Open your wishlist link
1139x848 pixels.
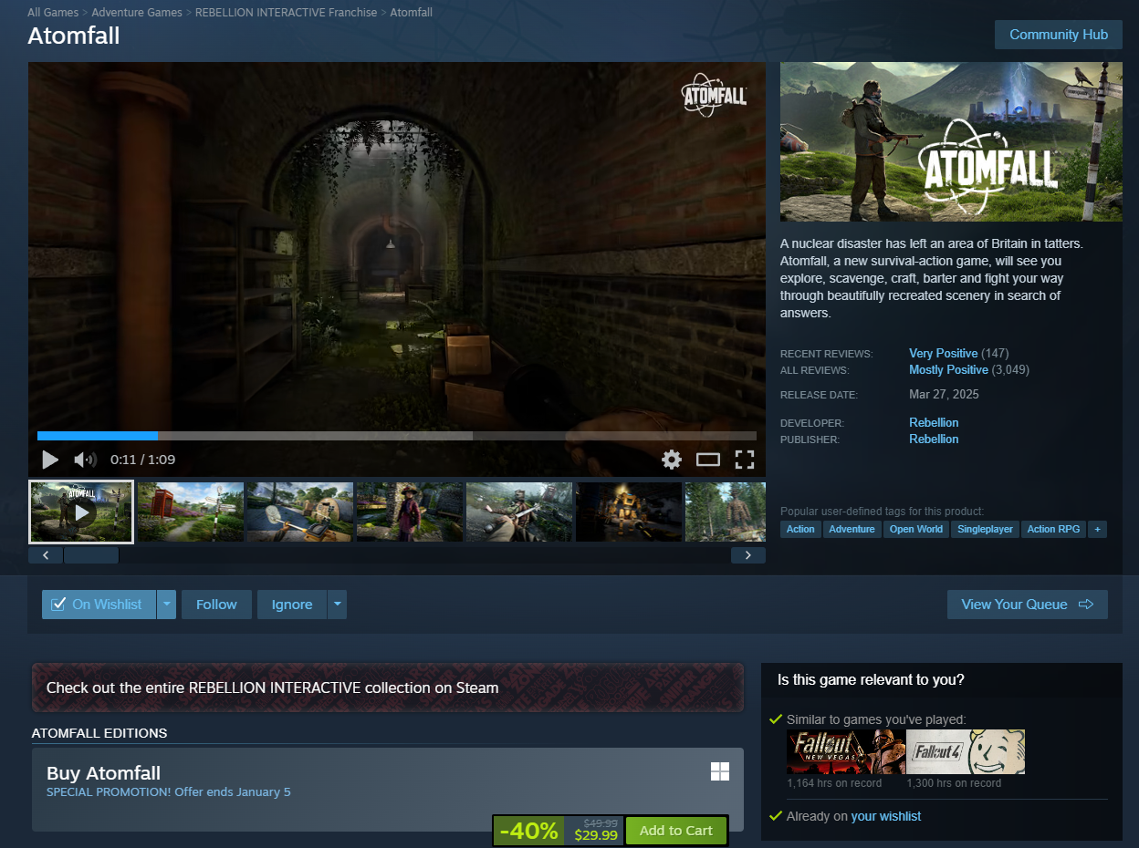coord(885,816)
